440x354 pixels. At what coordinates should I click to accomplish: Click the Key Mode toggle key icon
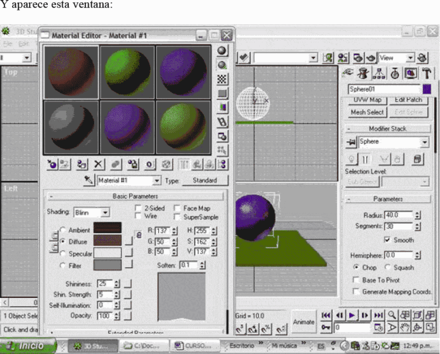tap(326, 328)
